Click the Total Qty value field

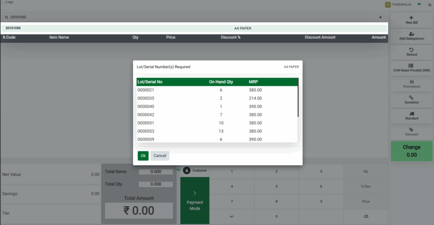coord(156,184)
